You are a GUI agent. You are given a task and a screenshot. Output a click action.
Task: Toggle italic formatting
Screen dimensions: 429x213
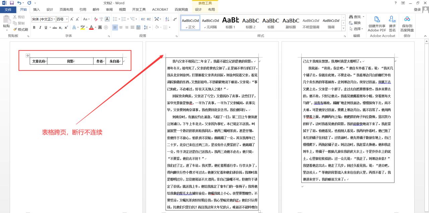[x=40, y=27]
